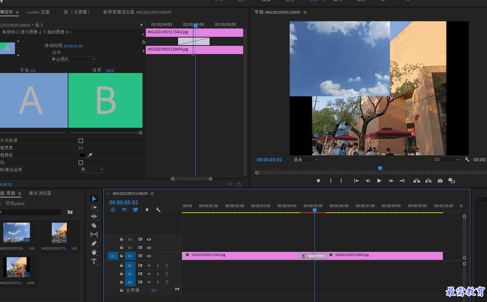Select the Razor tool
Image resolution: width=487 pixels, height=302 pixels.
click(94, 226)
